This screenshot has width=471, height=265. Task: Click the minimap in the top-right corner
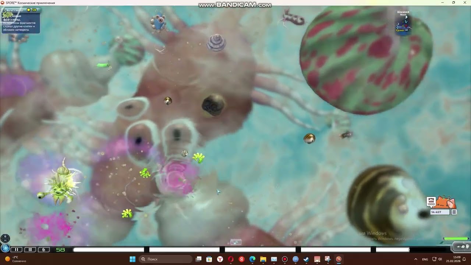(x=403, y=23)
